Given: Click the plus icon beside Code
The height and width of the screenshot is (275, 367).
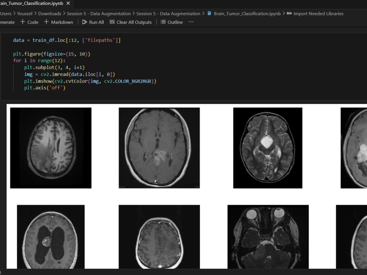Looking at the screenshot, I should tap(22, 22).
